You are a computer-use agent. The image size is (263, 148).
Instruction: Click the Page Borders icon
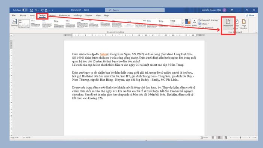coord(244,24)
